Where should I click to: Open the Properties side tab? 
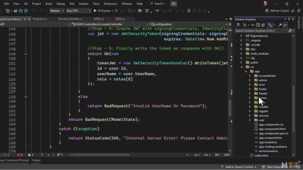click(299, 23)
